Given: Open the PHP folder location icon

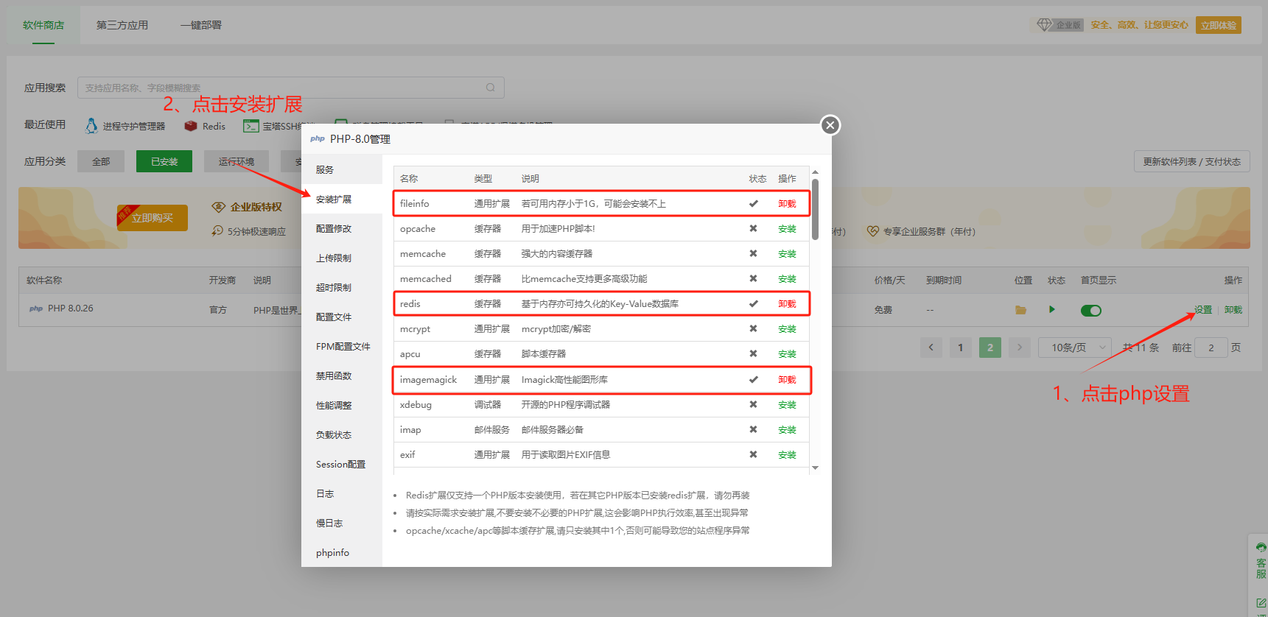Looking at the screenshot, I should 1020,310.
